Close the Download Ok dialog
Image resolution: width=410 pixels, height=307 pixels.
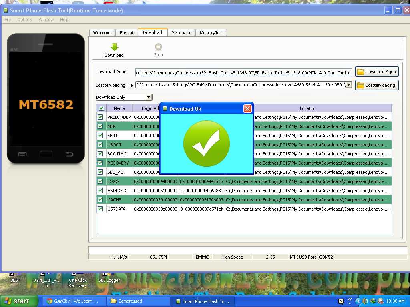point(248,108)
